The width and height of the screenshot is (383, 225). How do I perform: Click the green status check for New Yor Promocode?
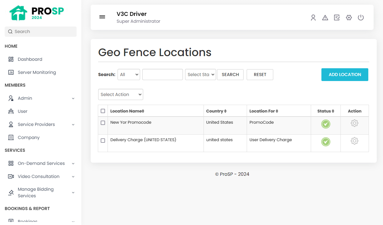326,124
